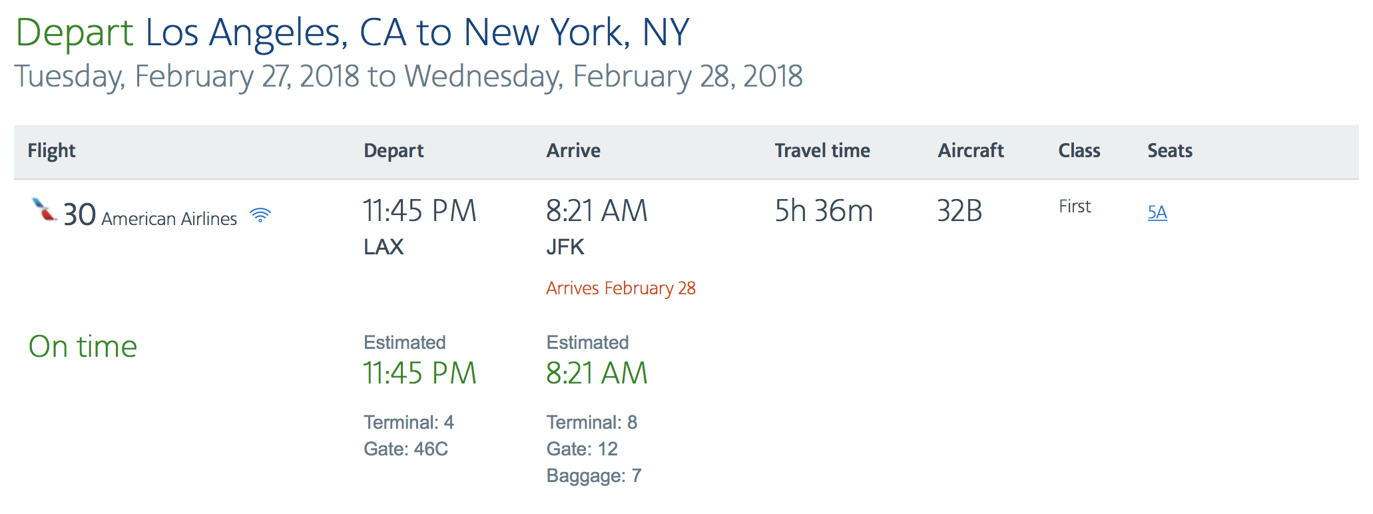Select the Depart column header
Screen dimensions: 1373x514
[x=394, y=150]
